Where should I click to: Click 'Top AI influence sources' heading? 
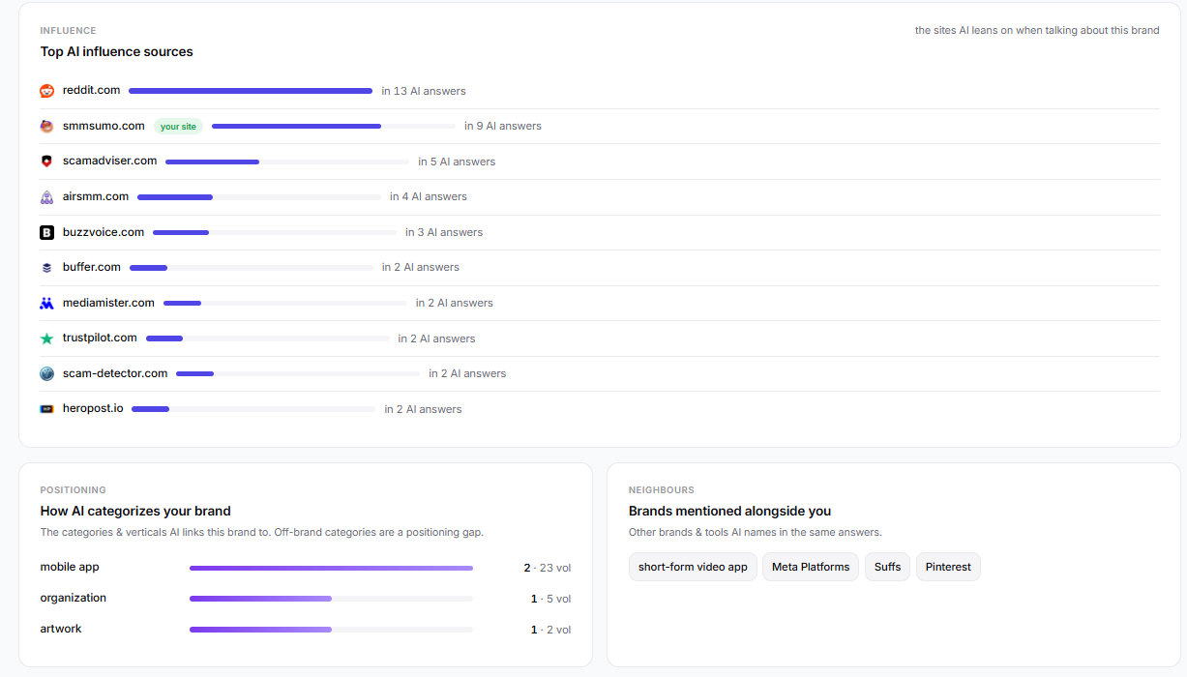(x=117, y=51)
